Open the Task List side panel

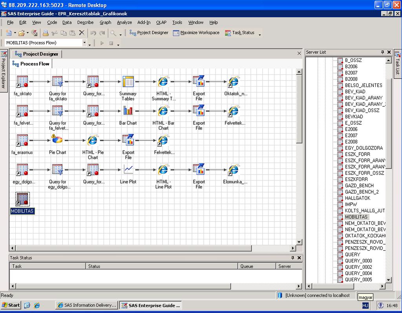(397, 63)
